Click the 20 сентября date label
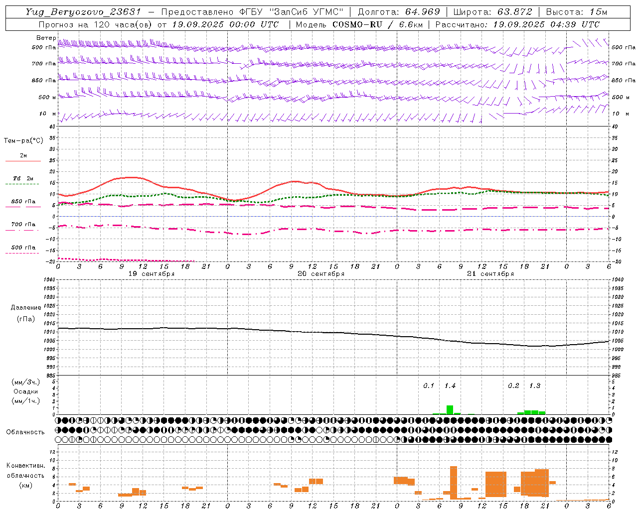The width and height of the screenshot is (638, 510). point(321,274)
